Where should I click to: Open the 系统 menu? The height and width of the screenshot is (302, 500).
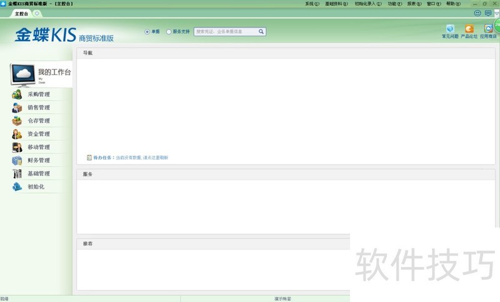coord(312,4)
